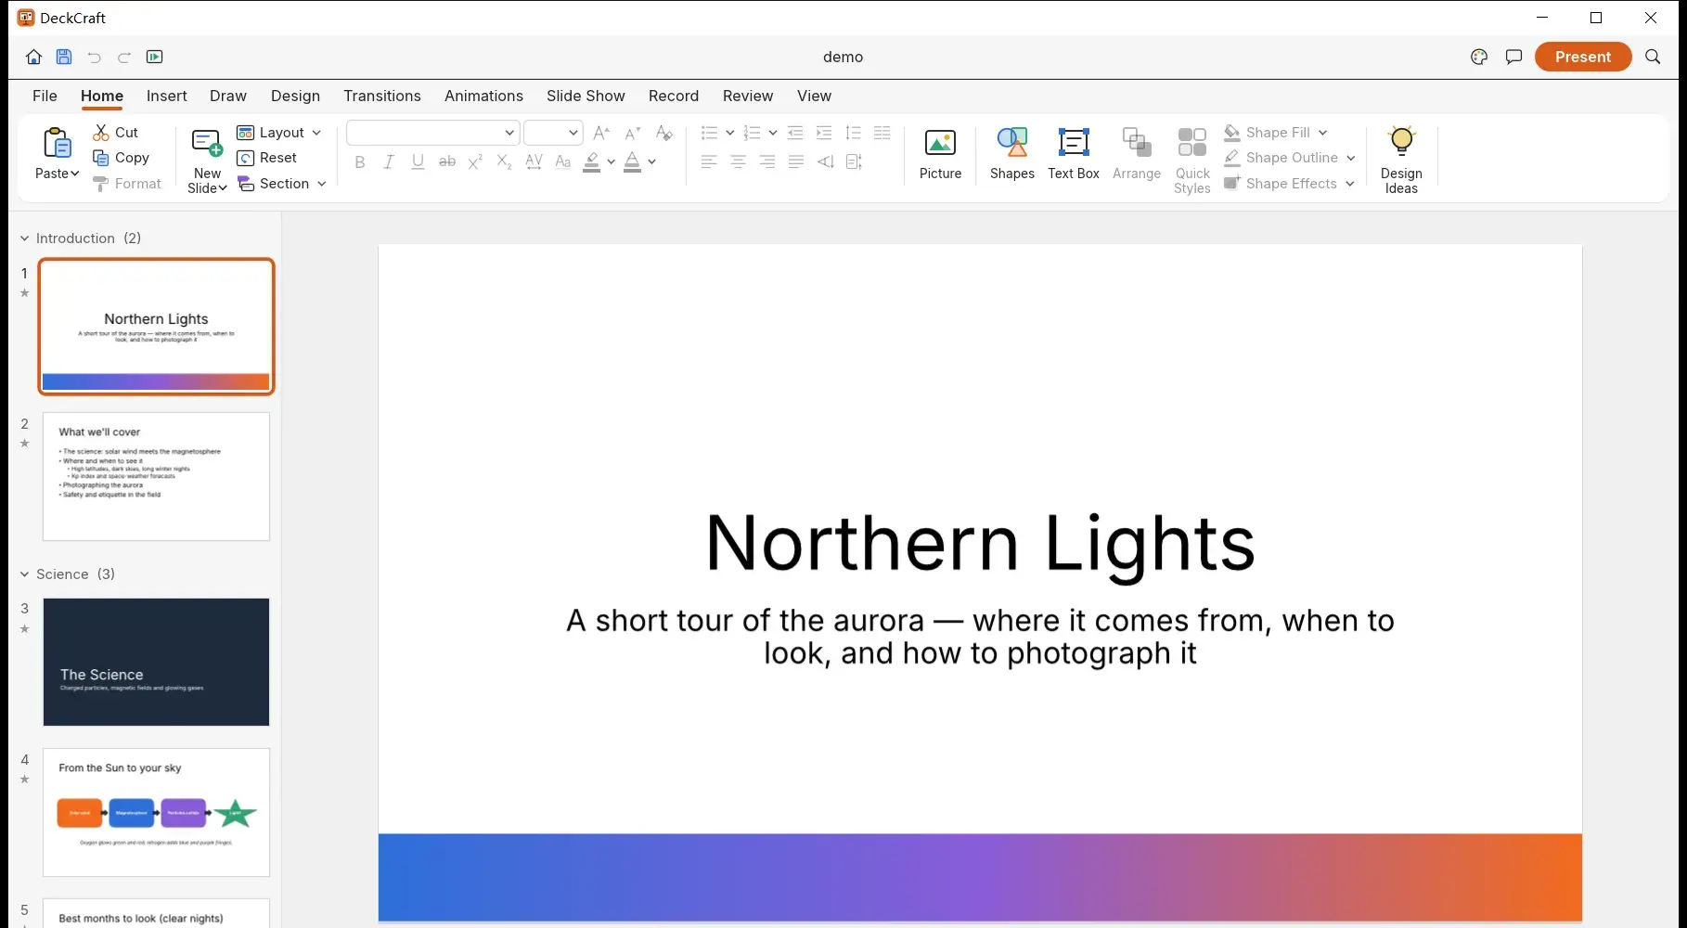Copy the selection
Image resolution: width=1687 pixels, height=928 pixels.
tap(121, 158)
